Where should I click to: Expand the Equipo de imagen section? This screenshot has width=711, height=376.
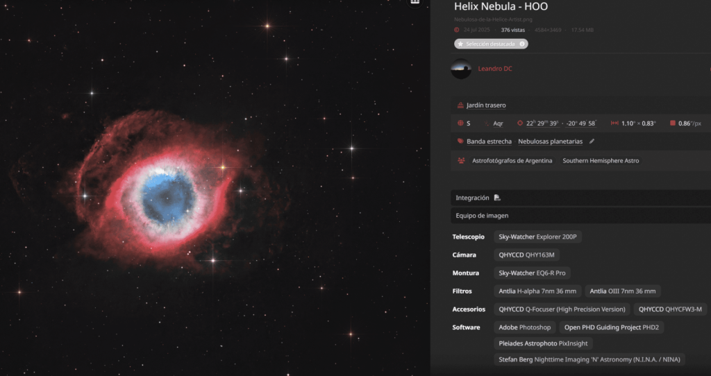click(581, 216)
